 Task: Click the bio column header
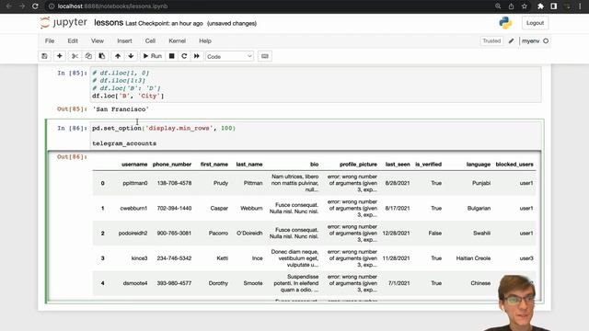coord(314,165)
